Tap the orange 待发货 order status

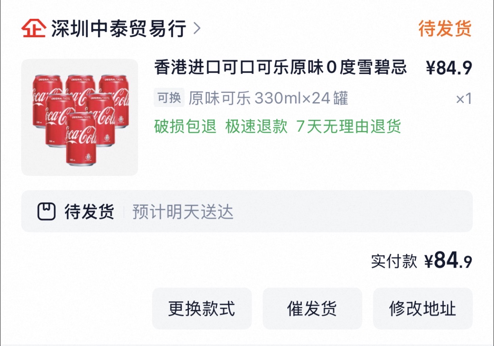[x=445, y=29]
